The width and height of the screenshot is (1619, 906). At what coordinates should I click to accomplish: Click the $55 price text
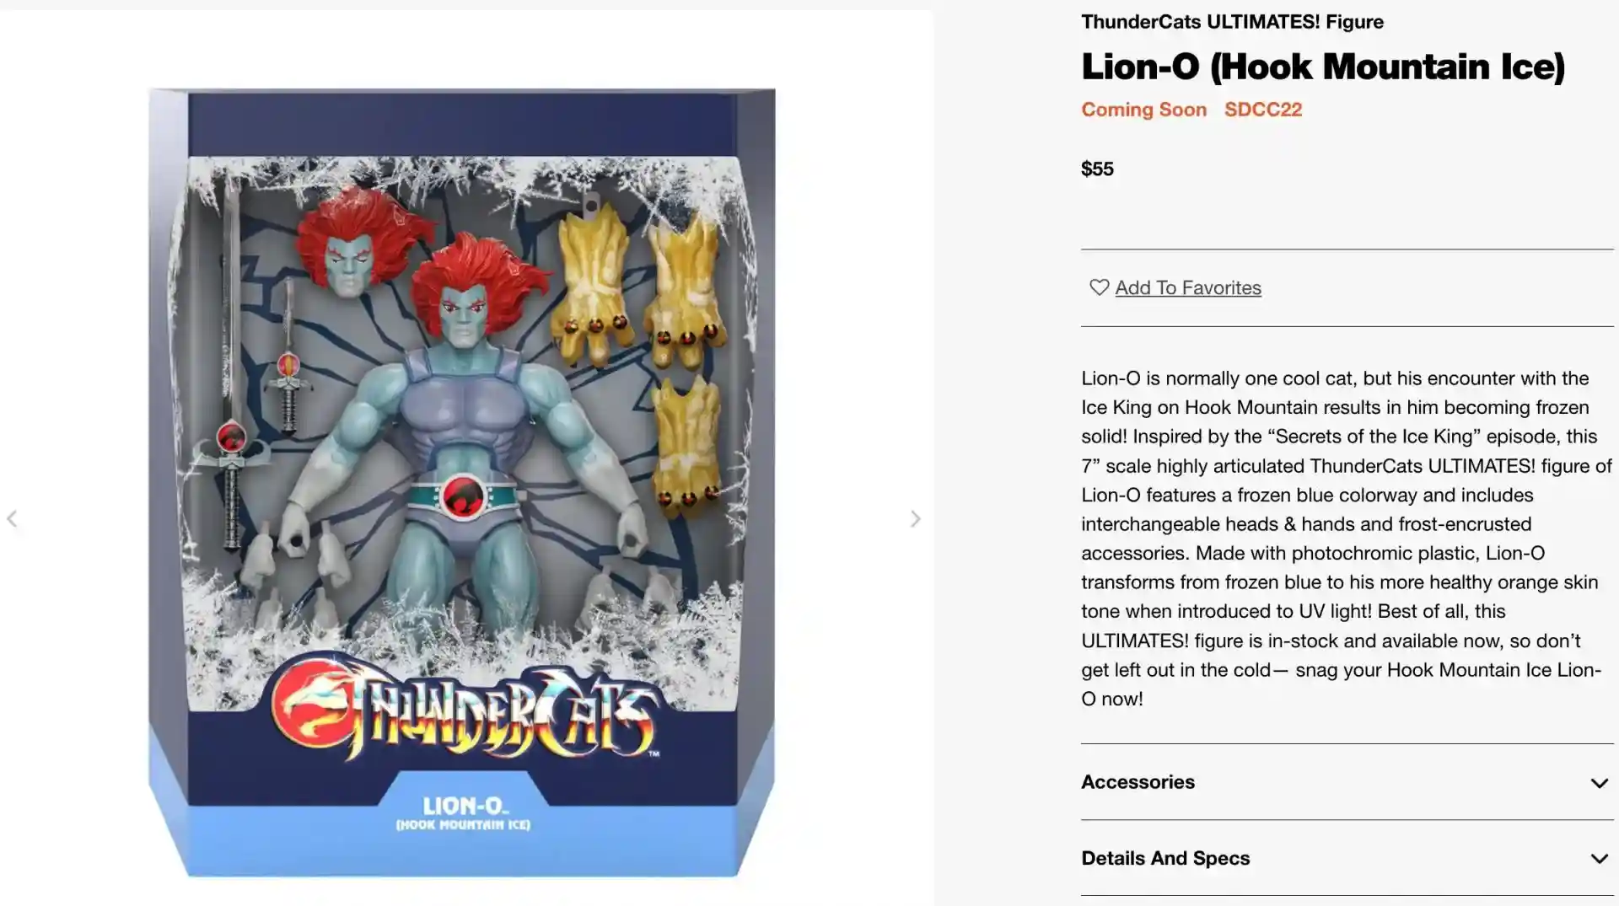point(1097,169)
